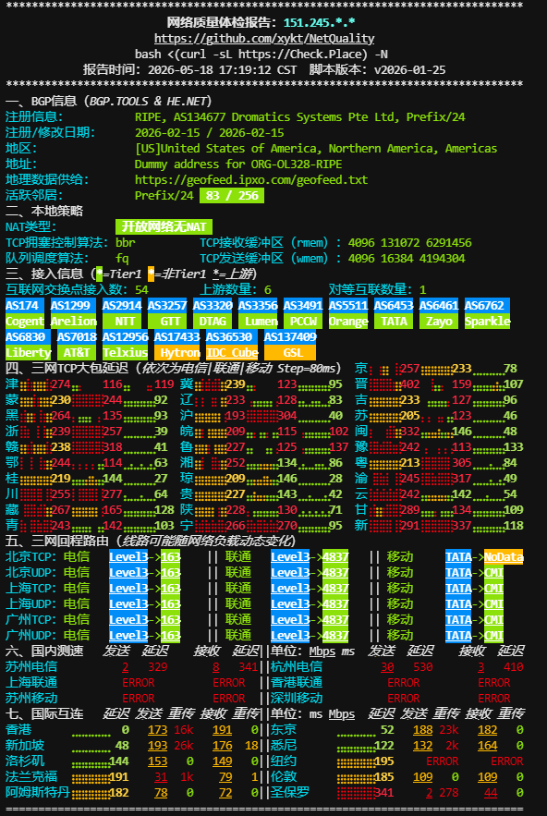Click the Orange label
The width and height of the screenshot is (547, 816).
[x=348, y=321]
